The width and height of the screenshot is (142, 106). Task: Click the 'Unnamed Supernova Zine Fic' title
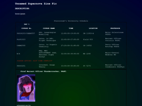[x=36, y=4]
